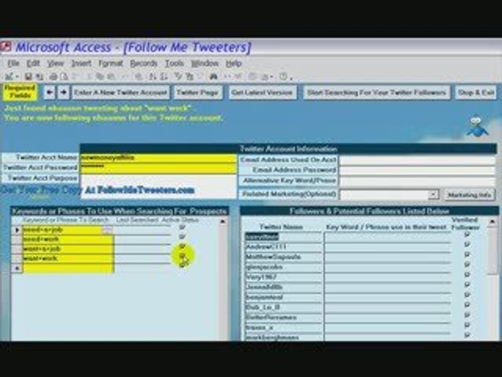Click Get Latest Version button
502x377 pixels.
262,93
